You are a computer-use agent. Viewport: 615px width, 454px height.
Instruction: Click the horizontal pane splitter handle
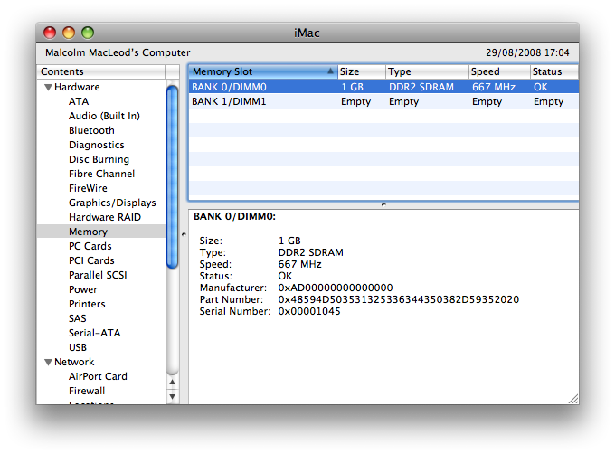tap(383, 204)
